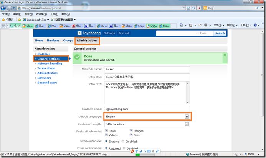Screen dimensions: 266x158
Task: Open the 查看(V) menu
Action: pyautogui.click(x=28, y=14)
